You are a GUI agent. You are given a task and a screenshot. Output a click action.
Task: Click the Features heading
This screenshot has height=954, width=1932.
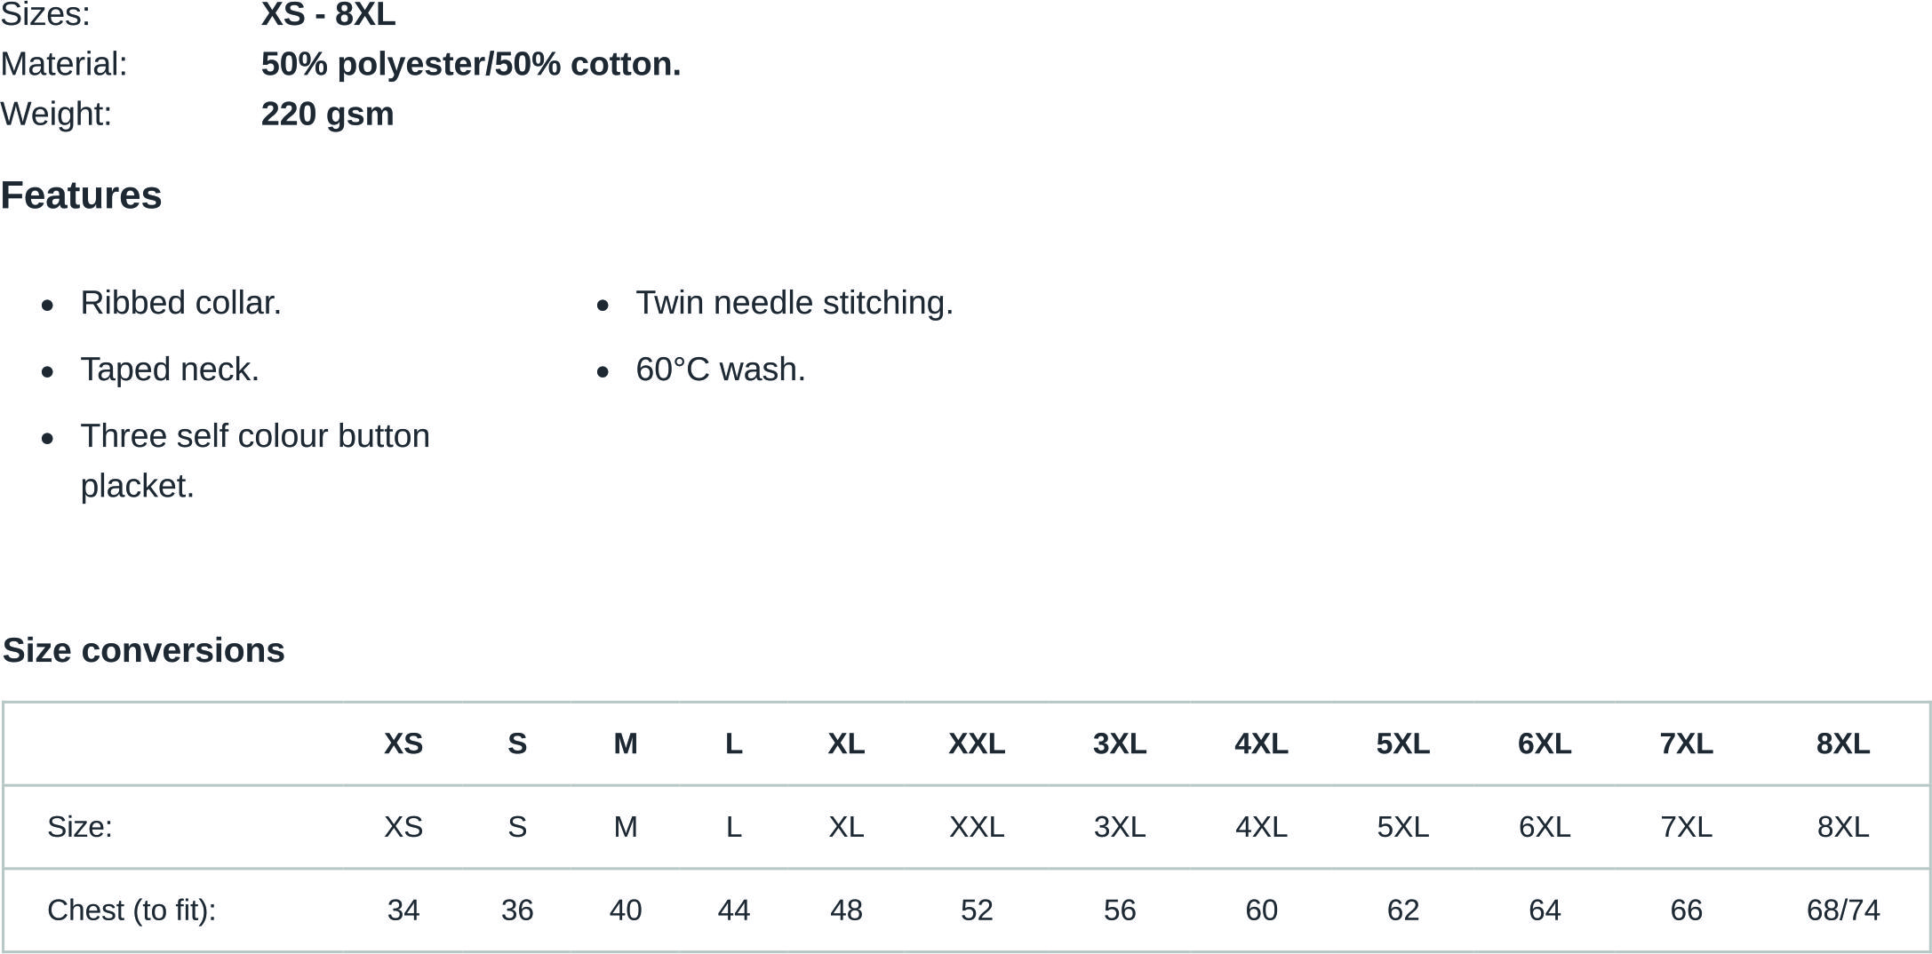pos(81,195)
